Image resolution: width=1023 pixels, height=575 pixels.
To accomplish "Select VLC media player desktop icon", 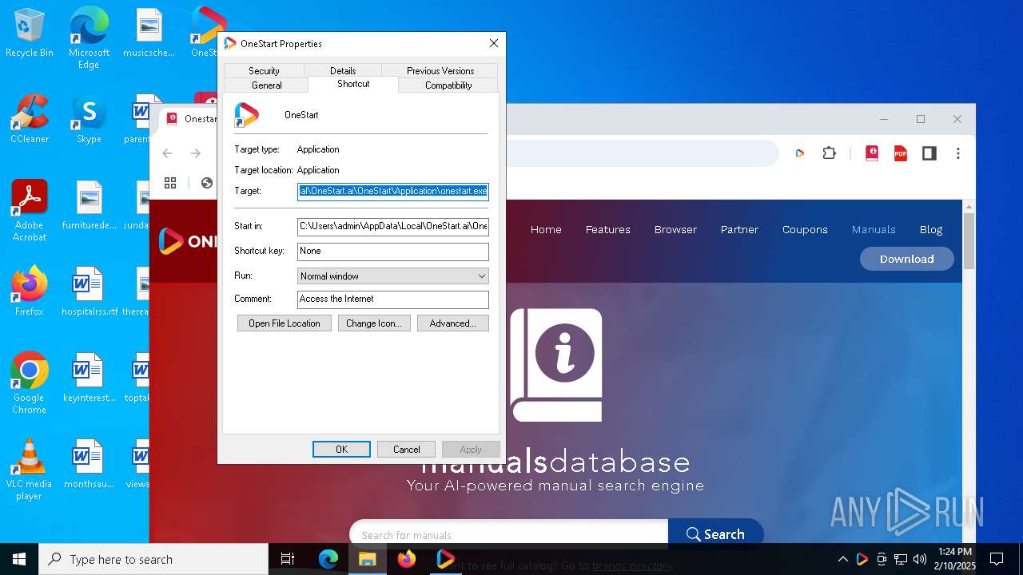I will click(x=30, y=470).
